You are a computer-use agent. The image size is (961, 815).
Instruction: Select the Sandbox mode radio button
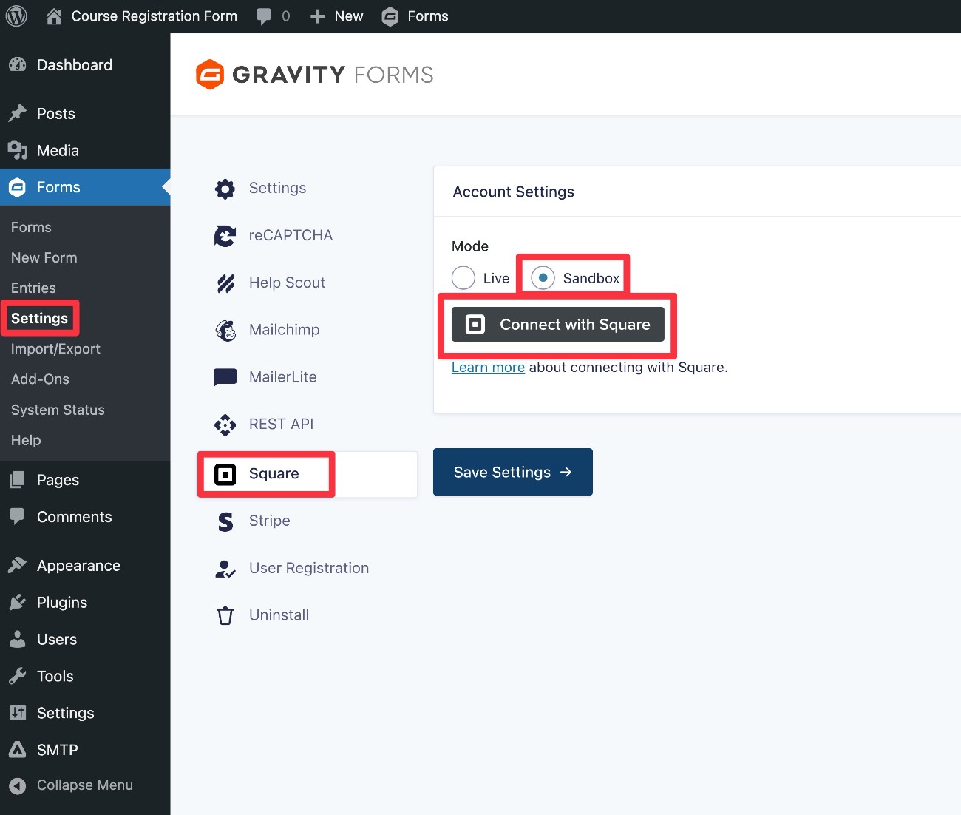(543, 278)
